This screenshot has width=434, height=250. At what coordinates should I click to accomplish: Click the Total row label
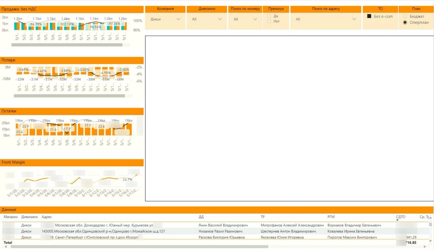point(8,242)
